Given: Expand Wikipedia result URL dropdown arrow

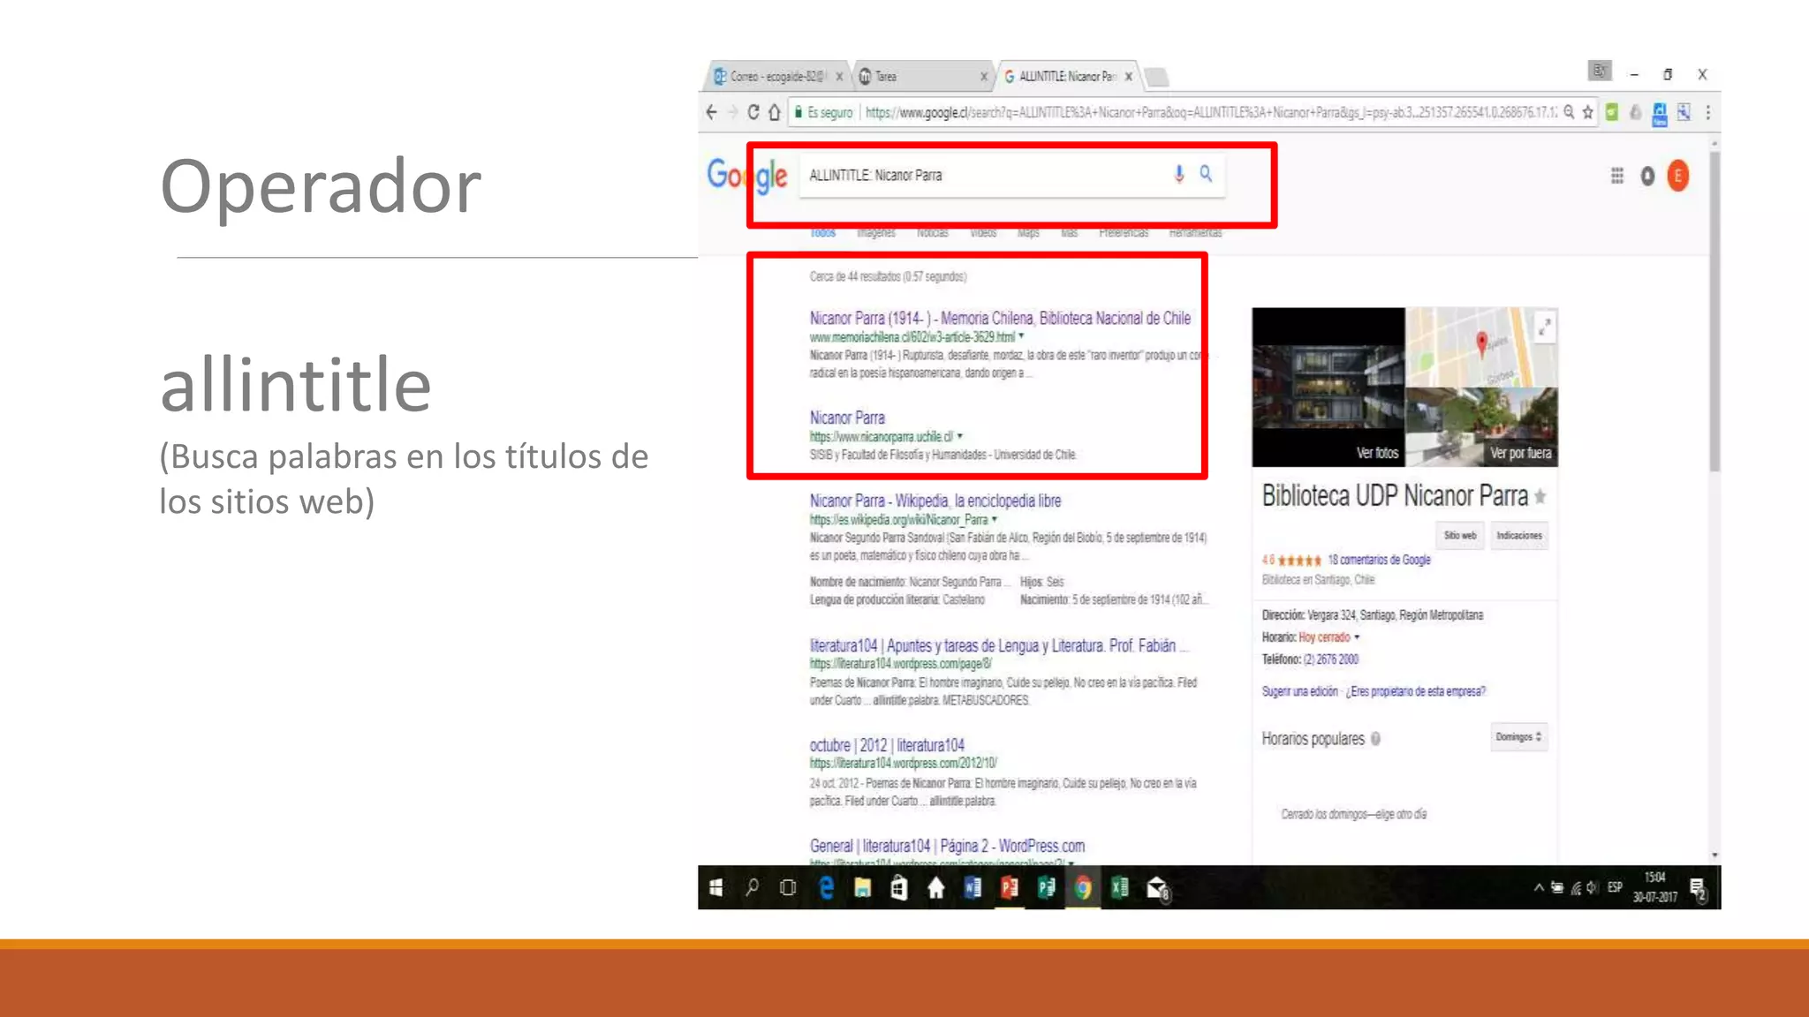Looking at the screenshot, I should (x=995, y=519).
